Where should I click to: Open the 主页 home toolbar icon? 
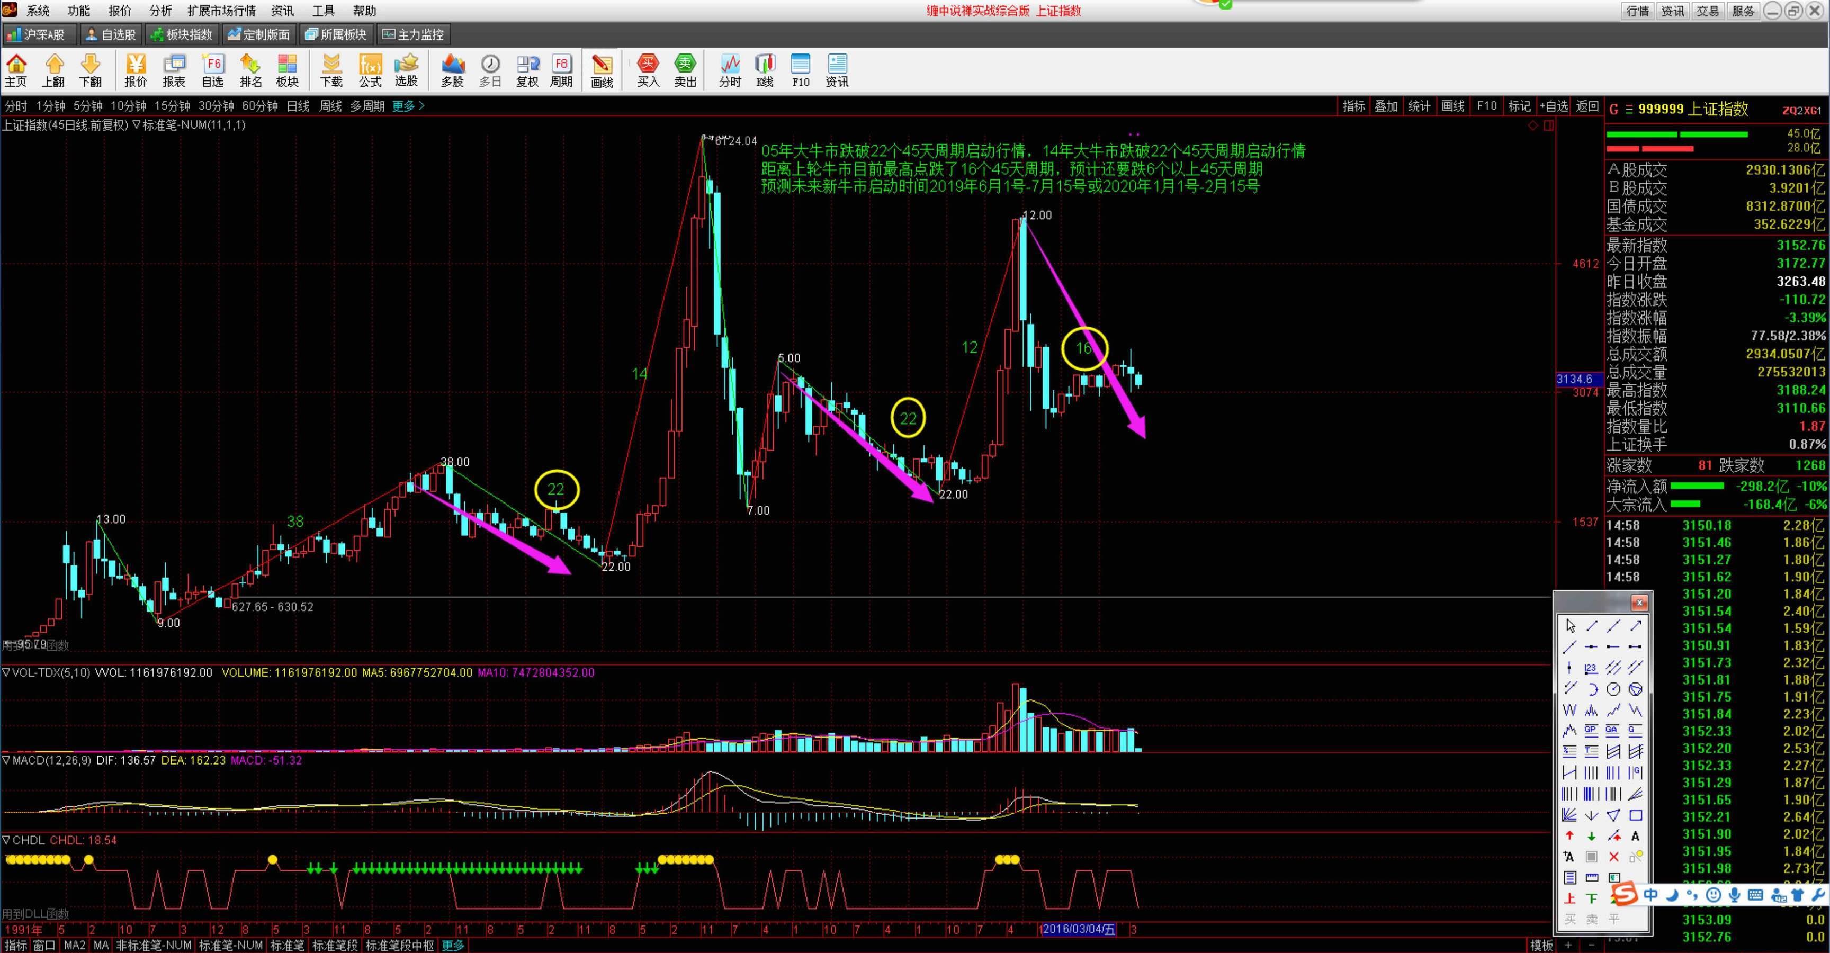16,70
